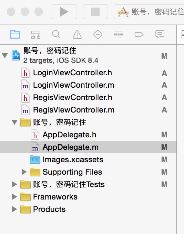184x234 pixels.
Task: Click the h icon of AppDelegate.h
Action: [35, 135]
